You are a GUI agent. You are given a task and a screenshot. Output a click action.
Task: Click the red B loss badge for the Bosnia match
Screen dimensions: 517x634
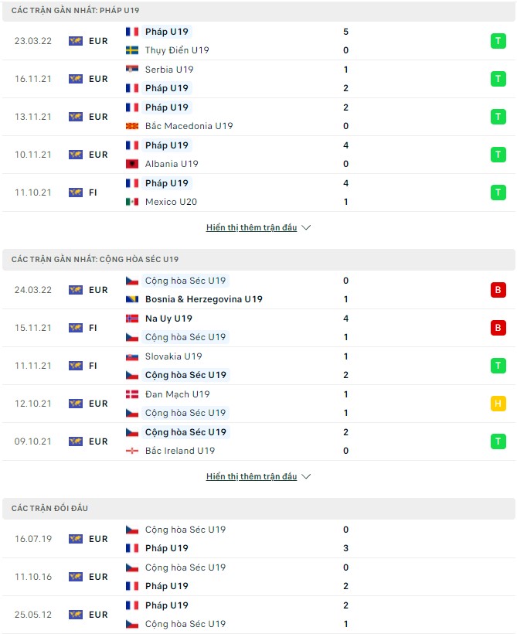pyautogui.click(x=498, y=289)
